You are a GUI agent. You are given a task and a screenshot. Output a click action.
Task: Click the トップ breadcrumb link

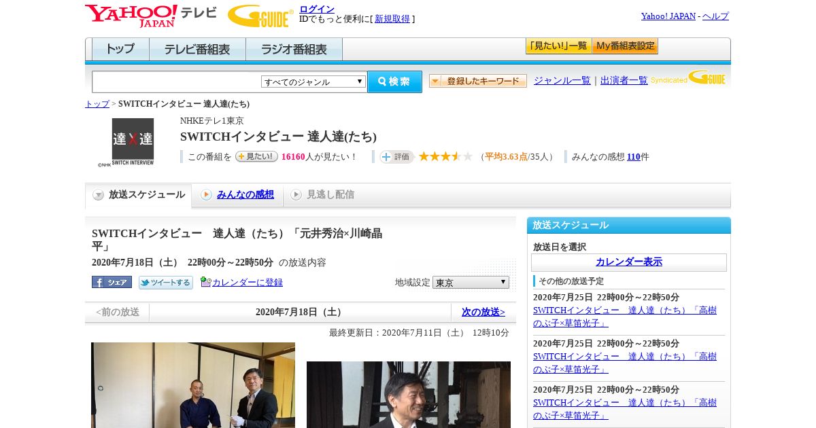97,104
